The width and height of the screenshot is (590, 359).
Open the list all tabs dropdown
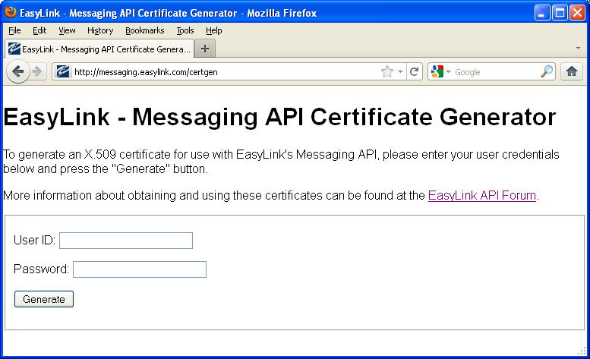point(578,48)
